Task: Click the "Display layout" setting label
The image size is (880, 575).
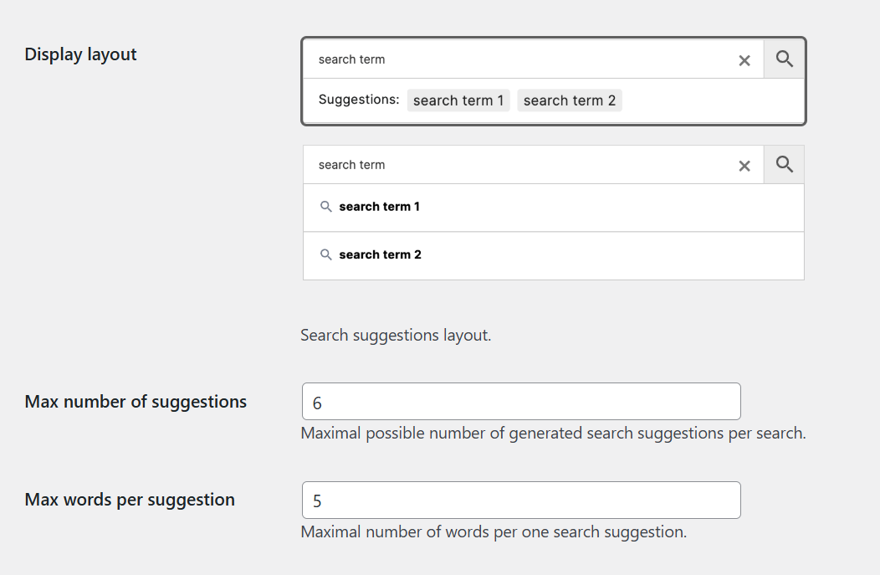Action: [80, 54]
